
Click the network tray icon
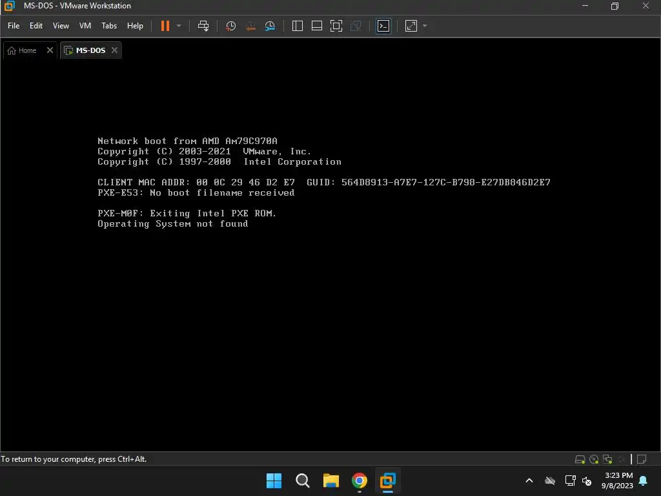coord(570,480)
